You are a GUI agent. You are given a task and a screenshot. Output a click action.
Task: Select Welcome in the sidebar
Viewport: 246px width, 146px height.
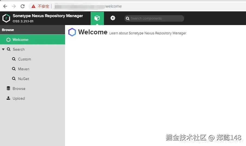click(x=32, y=39)
